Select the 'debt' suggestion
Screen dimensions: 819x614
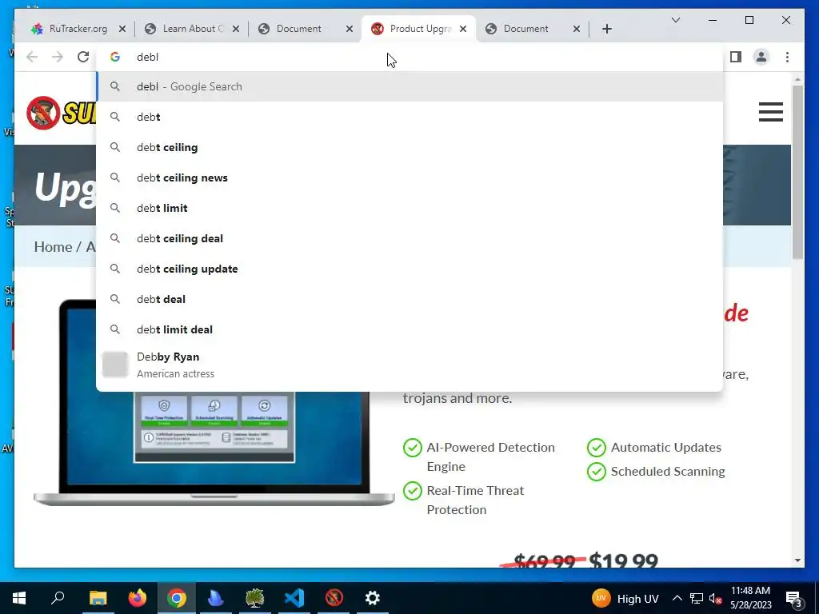click(x=409, y=117)
